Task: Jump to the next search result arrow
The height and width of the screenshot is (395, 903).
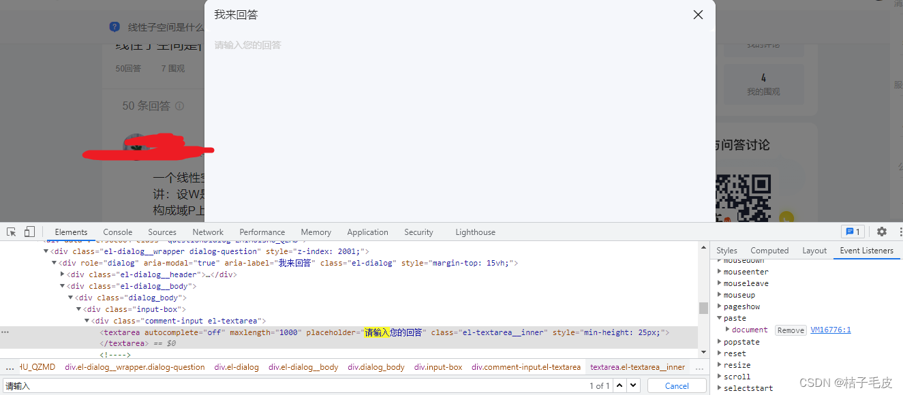Action: coord(633,385)
